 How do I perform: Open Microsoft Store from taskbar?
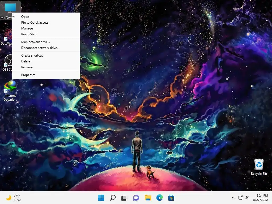coord(171,198)
